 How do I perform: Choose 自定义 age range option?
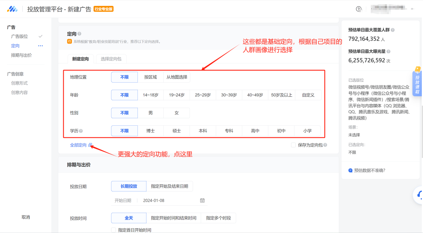[308, 95]
